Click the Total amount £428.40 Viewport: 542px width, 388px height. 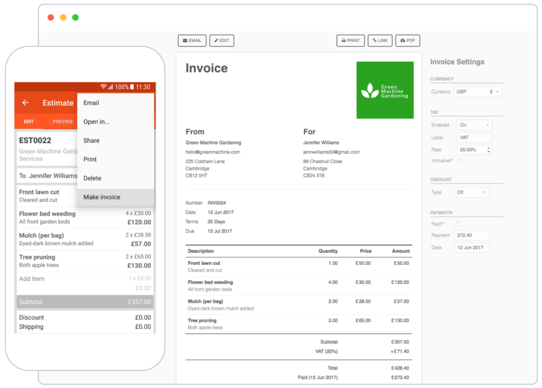point(400,368)
